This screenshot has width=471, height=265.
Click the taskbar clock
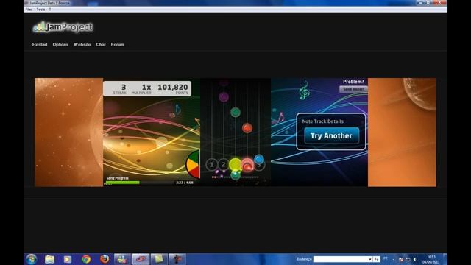click(431, 259)
